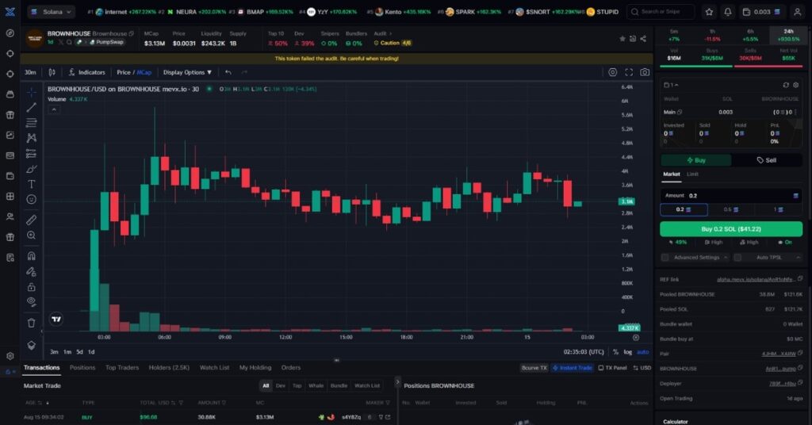Select the ruler measure tool

[x=32, y=220]
